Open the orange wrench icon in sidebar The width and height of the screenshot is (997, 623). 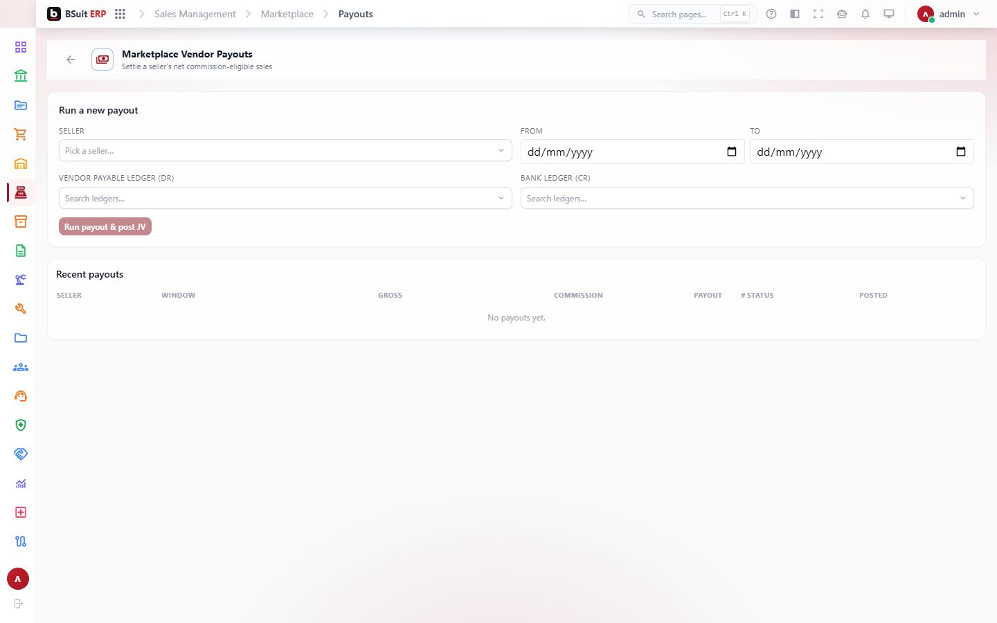[x=21, y=309]
